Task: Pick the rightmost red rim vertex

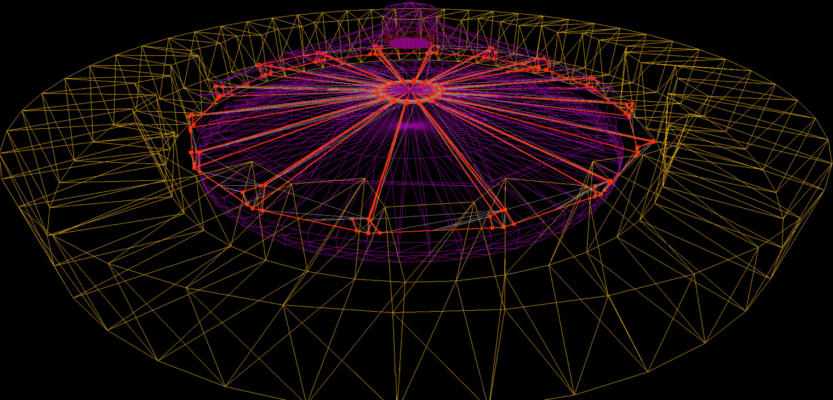Action: [654, 141]
